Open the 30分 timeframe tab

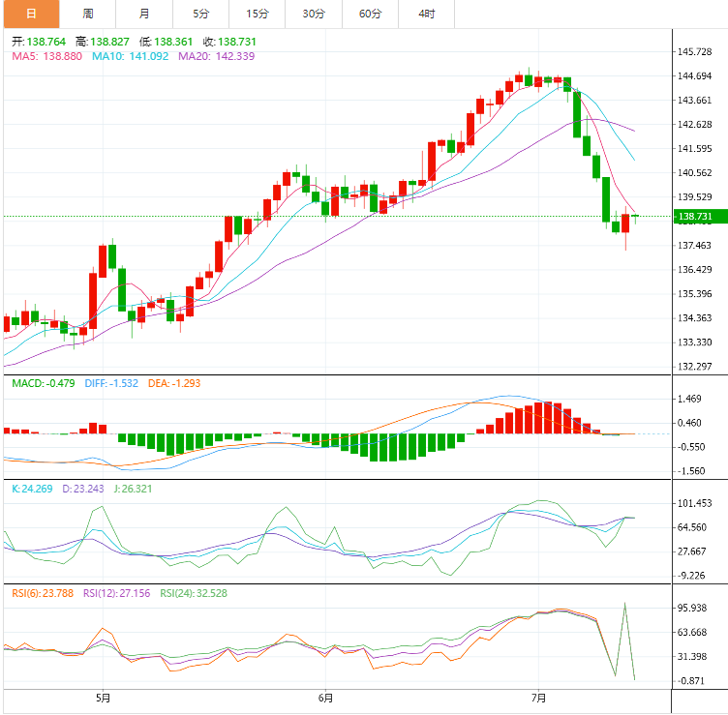pyautogui.click(x=314, y=14)
